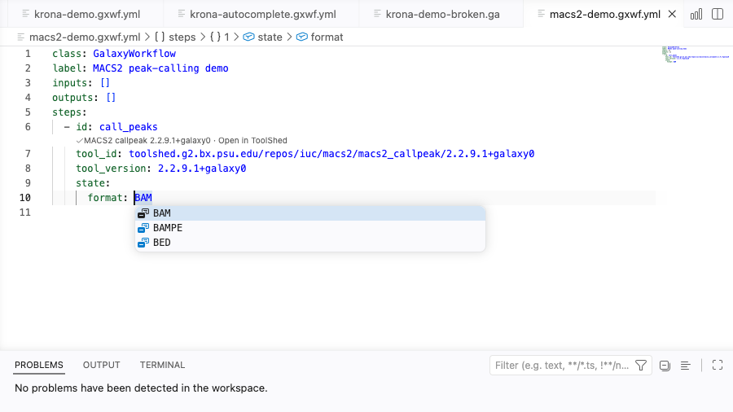This screenshot has width=733, height=412.
Task: Focus the problems filter input field
Action: click(562, 366)
